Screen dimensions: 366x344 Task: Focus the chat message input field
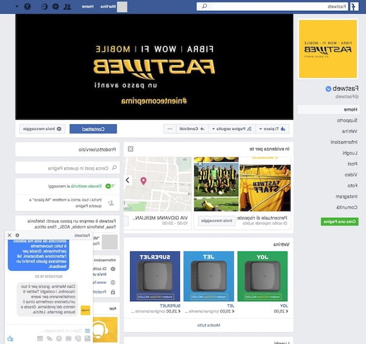pyautogui.click(x=63, y=331)
